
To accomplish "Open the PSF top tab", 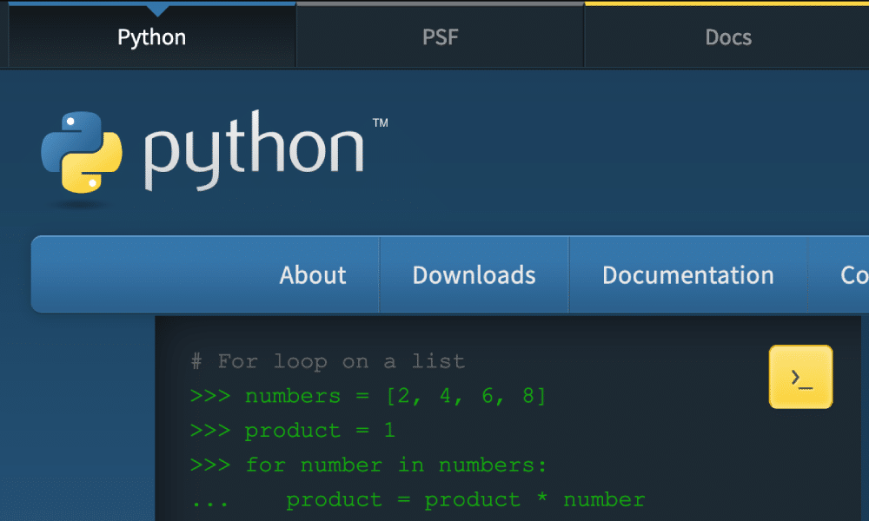I will click(440, 37).
